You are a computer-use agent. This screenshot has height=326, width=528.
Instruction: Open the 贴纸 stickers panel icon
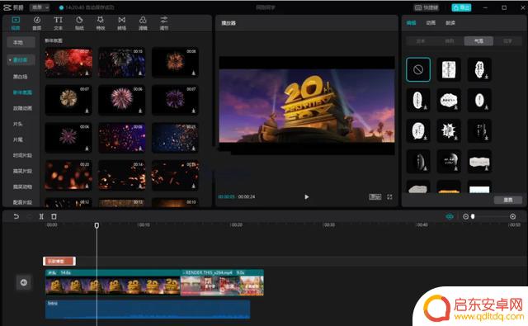(79, 23)
